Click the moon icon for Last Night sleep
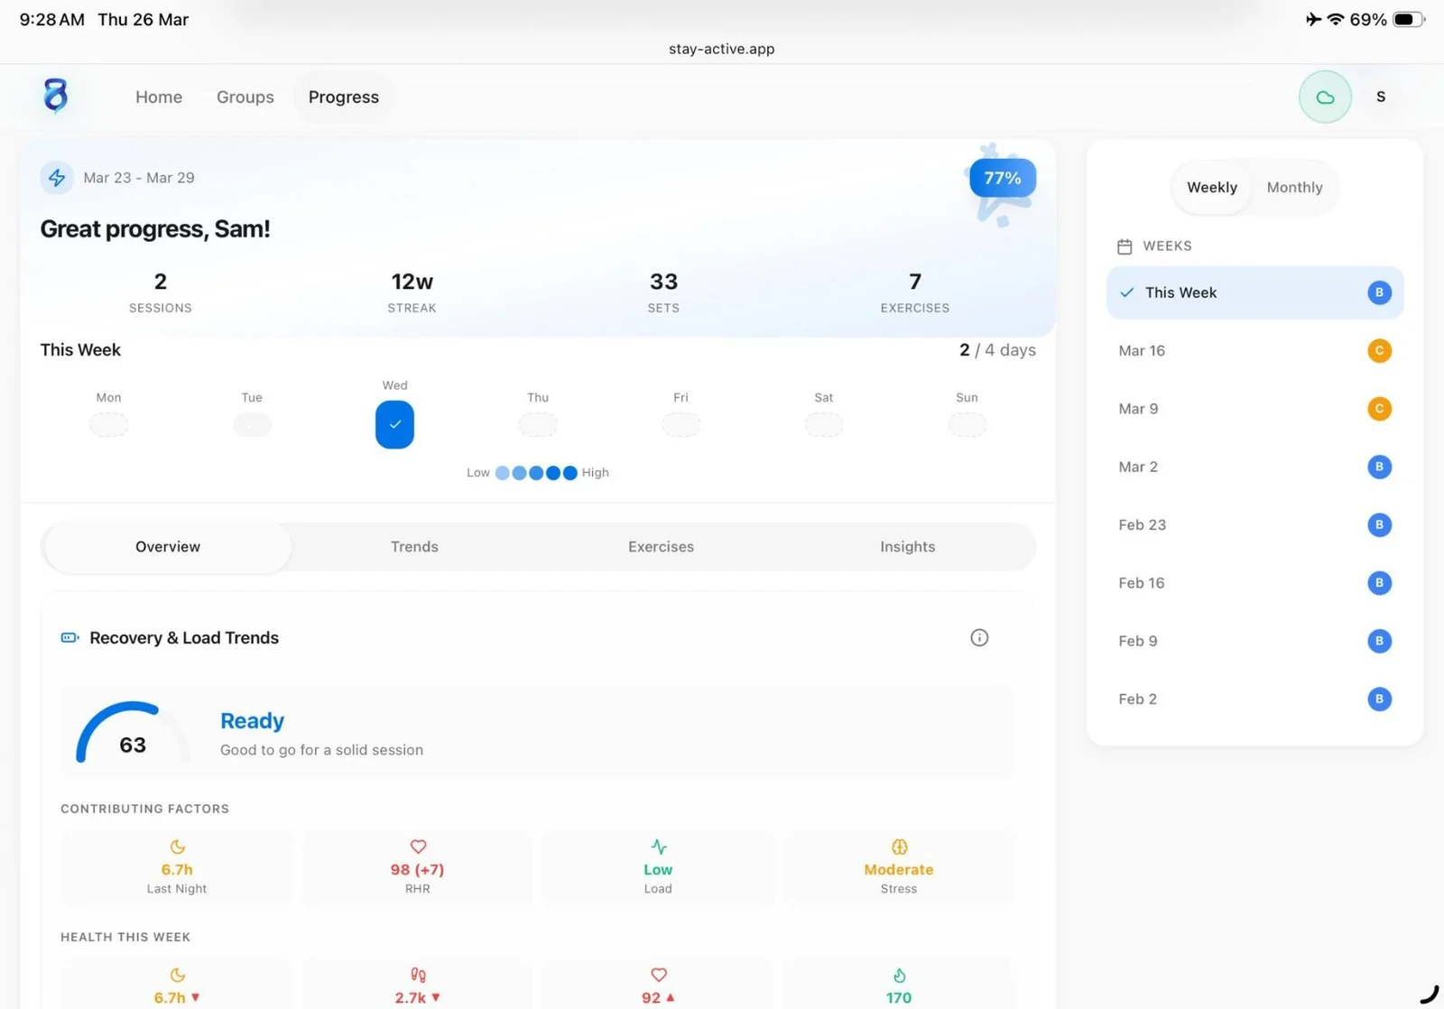 tap(177, 847)
